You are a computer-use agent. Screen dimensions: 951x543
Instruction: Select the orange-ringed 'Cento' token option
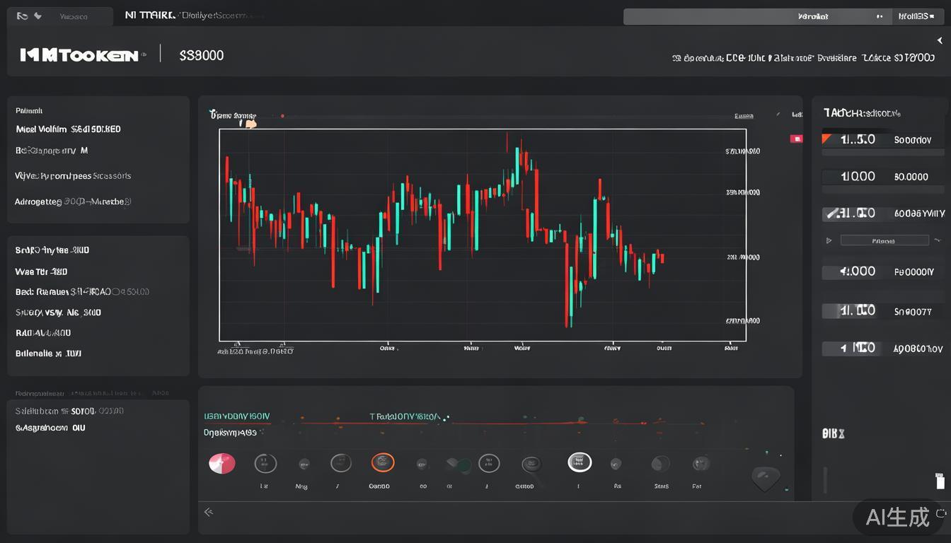(x=382, y=463)
